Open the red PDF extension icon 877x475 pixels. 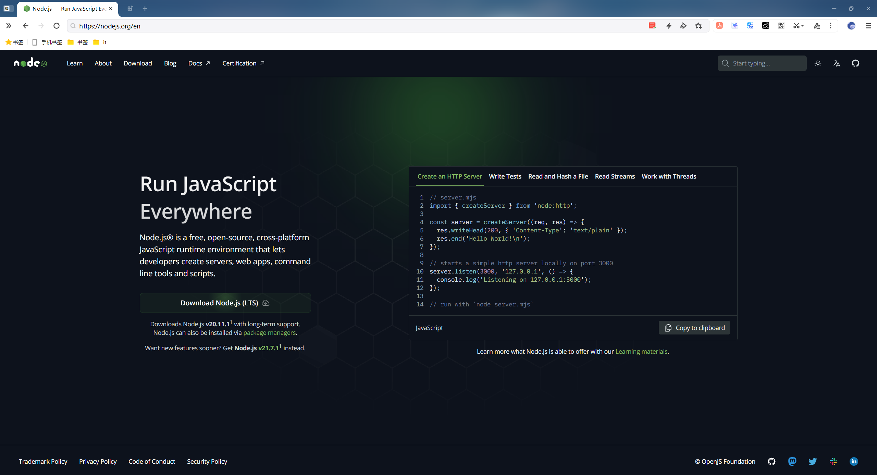[x=719, y=26]
